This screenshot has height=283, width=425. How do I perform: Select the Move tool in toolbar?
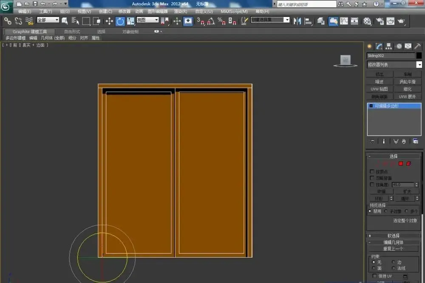tap(109, 21)
